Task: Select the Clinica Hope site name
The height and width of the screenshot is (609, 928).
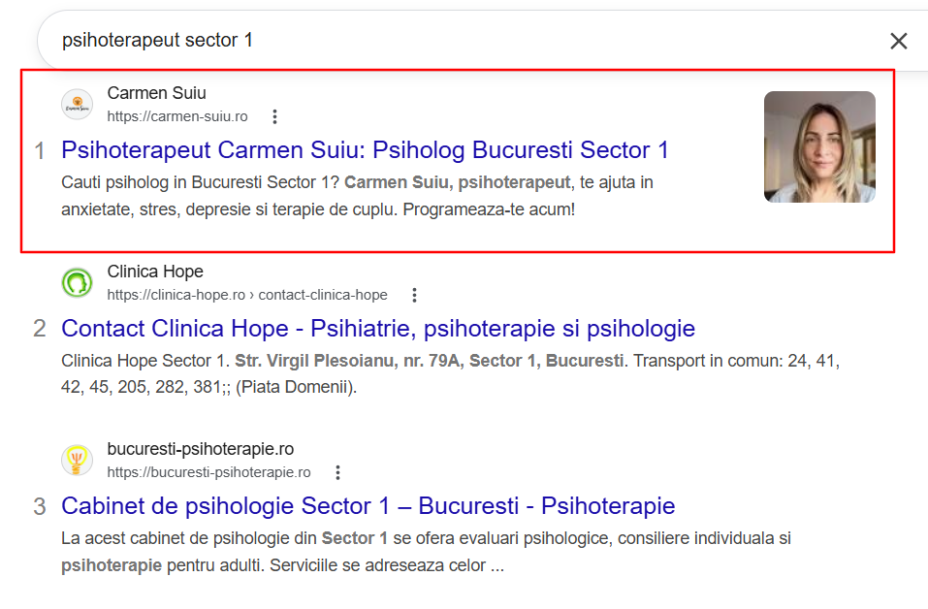Action: coord(155,272)
